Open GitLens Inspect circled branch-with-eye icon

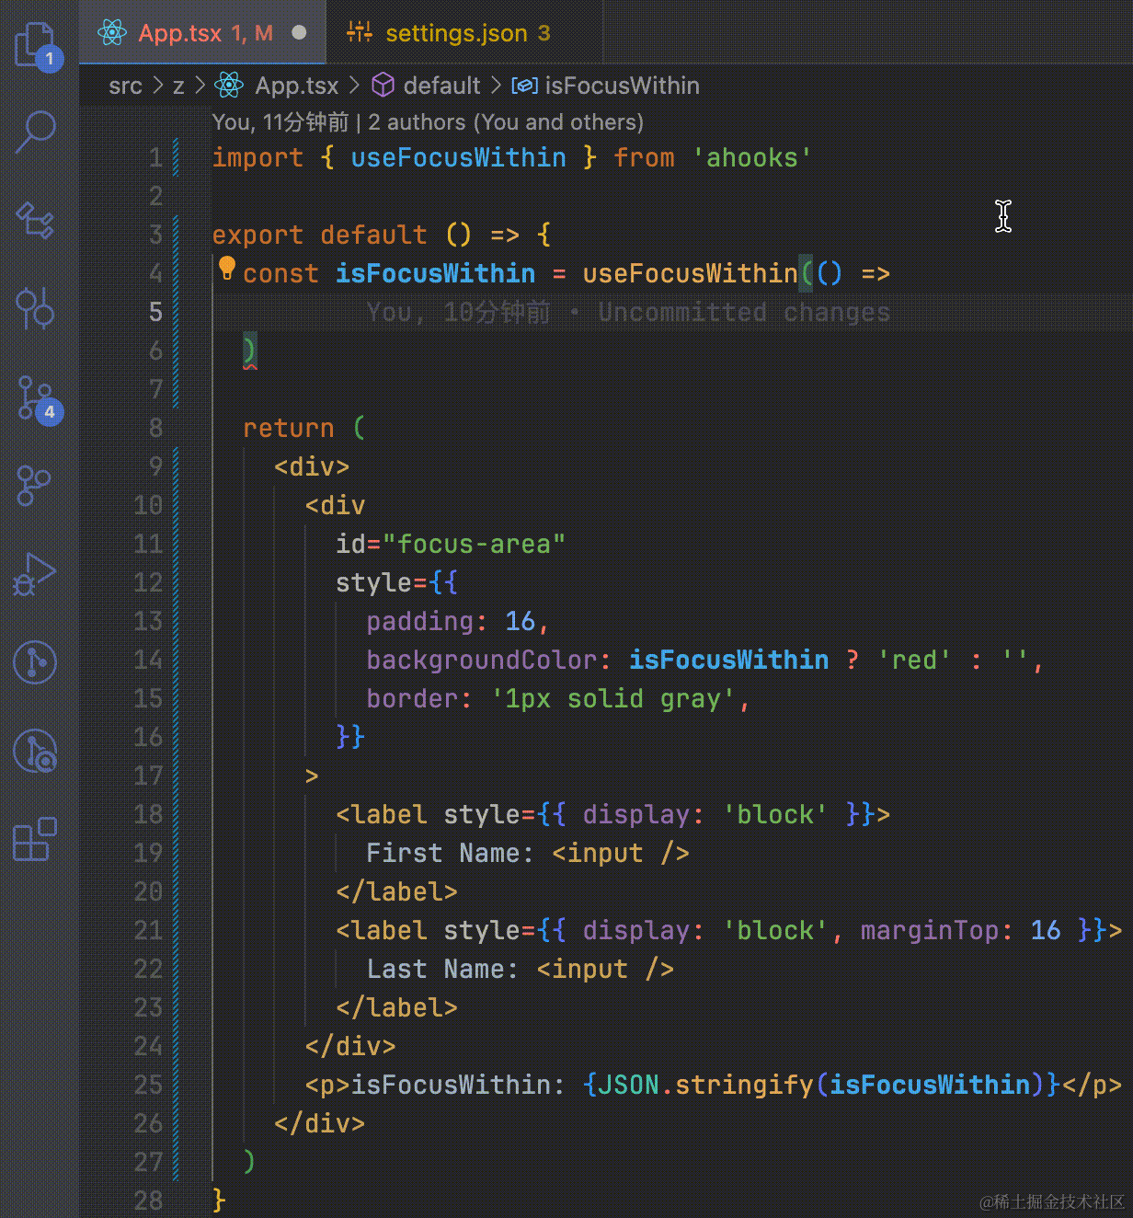(x=36, y=751)
